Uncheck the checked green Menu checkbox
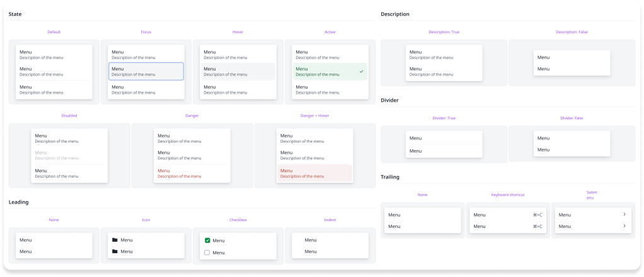644x277 pixels. point(207,241)
